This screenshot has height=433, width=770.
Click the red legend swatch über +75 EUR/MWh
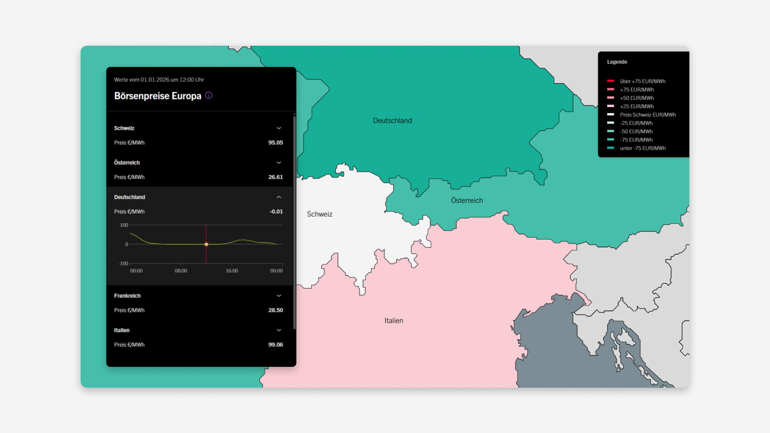610,81
